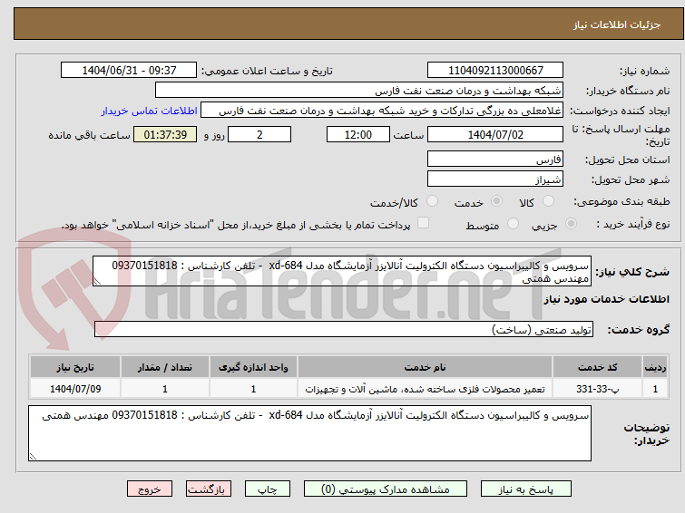Click the تعداد / مقدار column header

click(x=165, y=367)
